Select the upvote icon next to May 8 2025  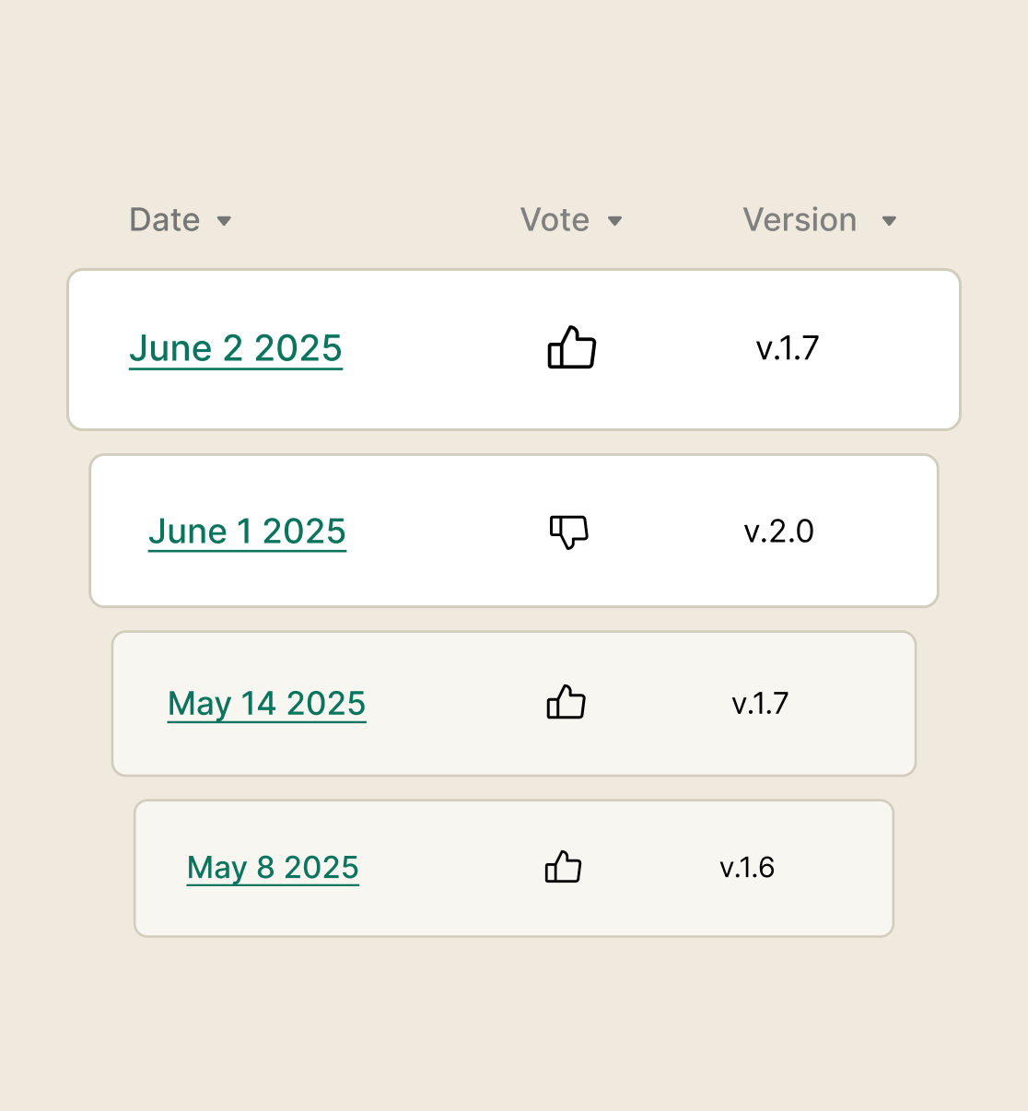click(563, 867)
